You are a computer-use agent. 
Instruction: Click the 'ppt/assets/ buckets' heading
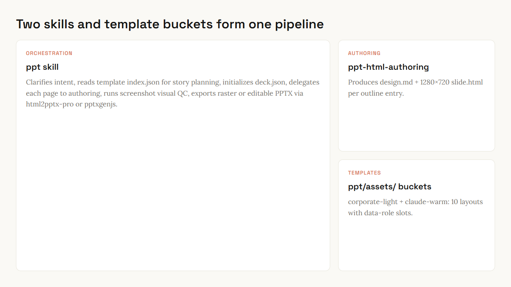(x=390, y=187)
